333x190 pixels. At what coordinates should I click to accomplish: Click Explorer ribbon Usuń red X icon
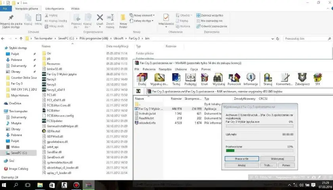100,17
